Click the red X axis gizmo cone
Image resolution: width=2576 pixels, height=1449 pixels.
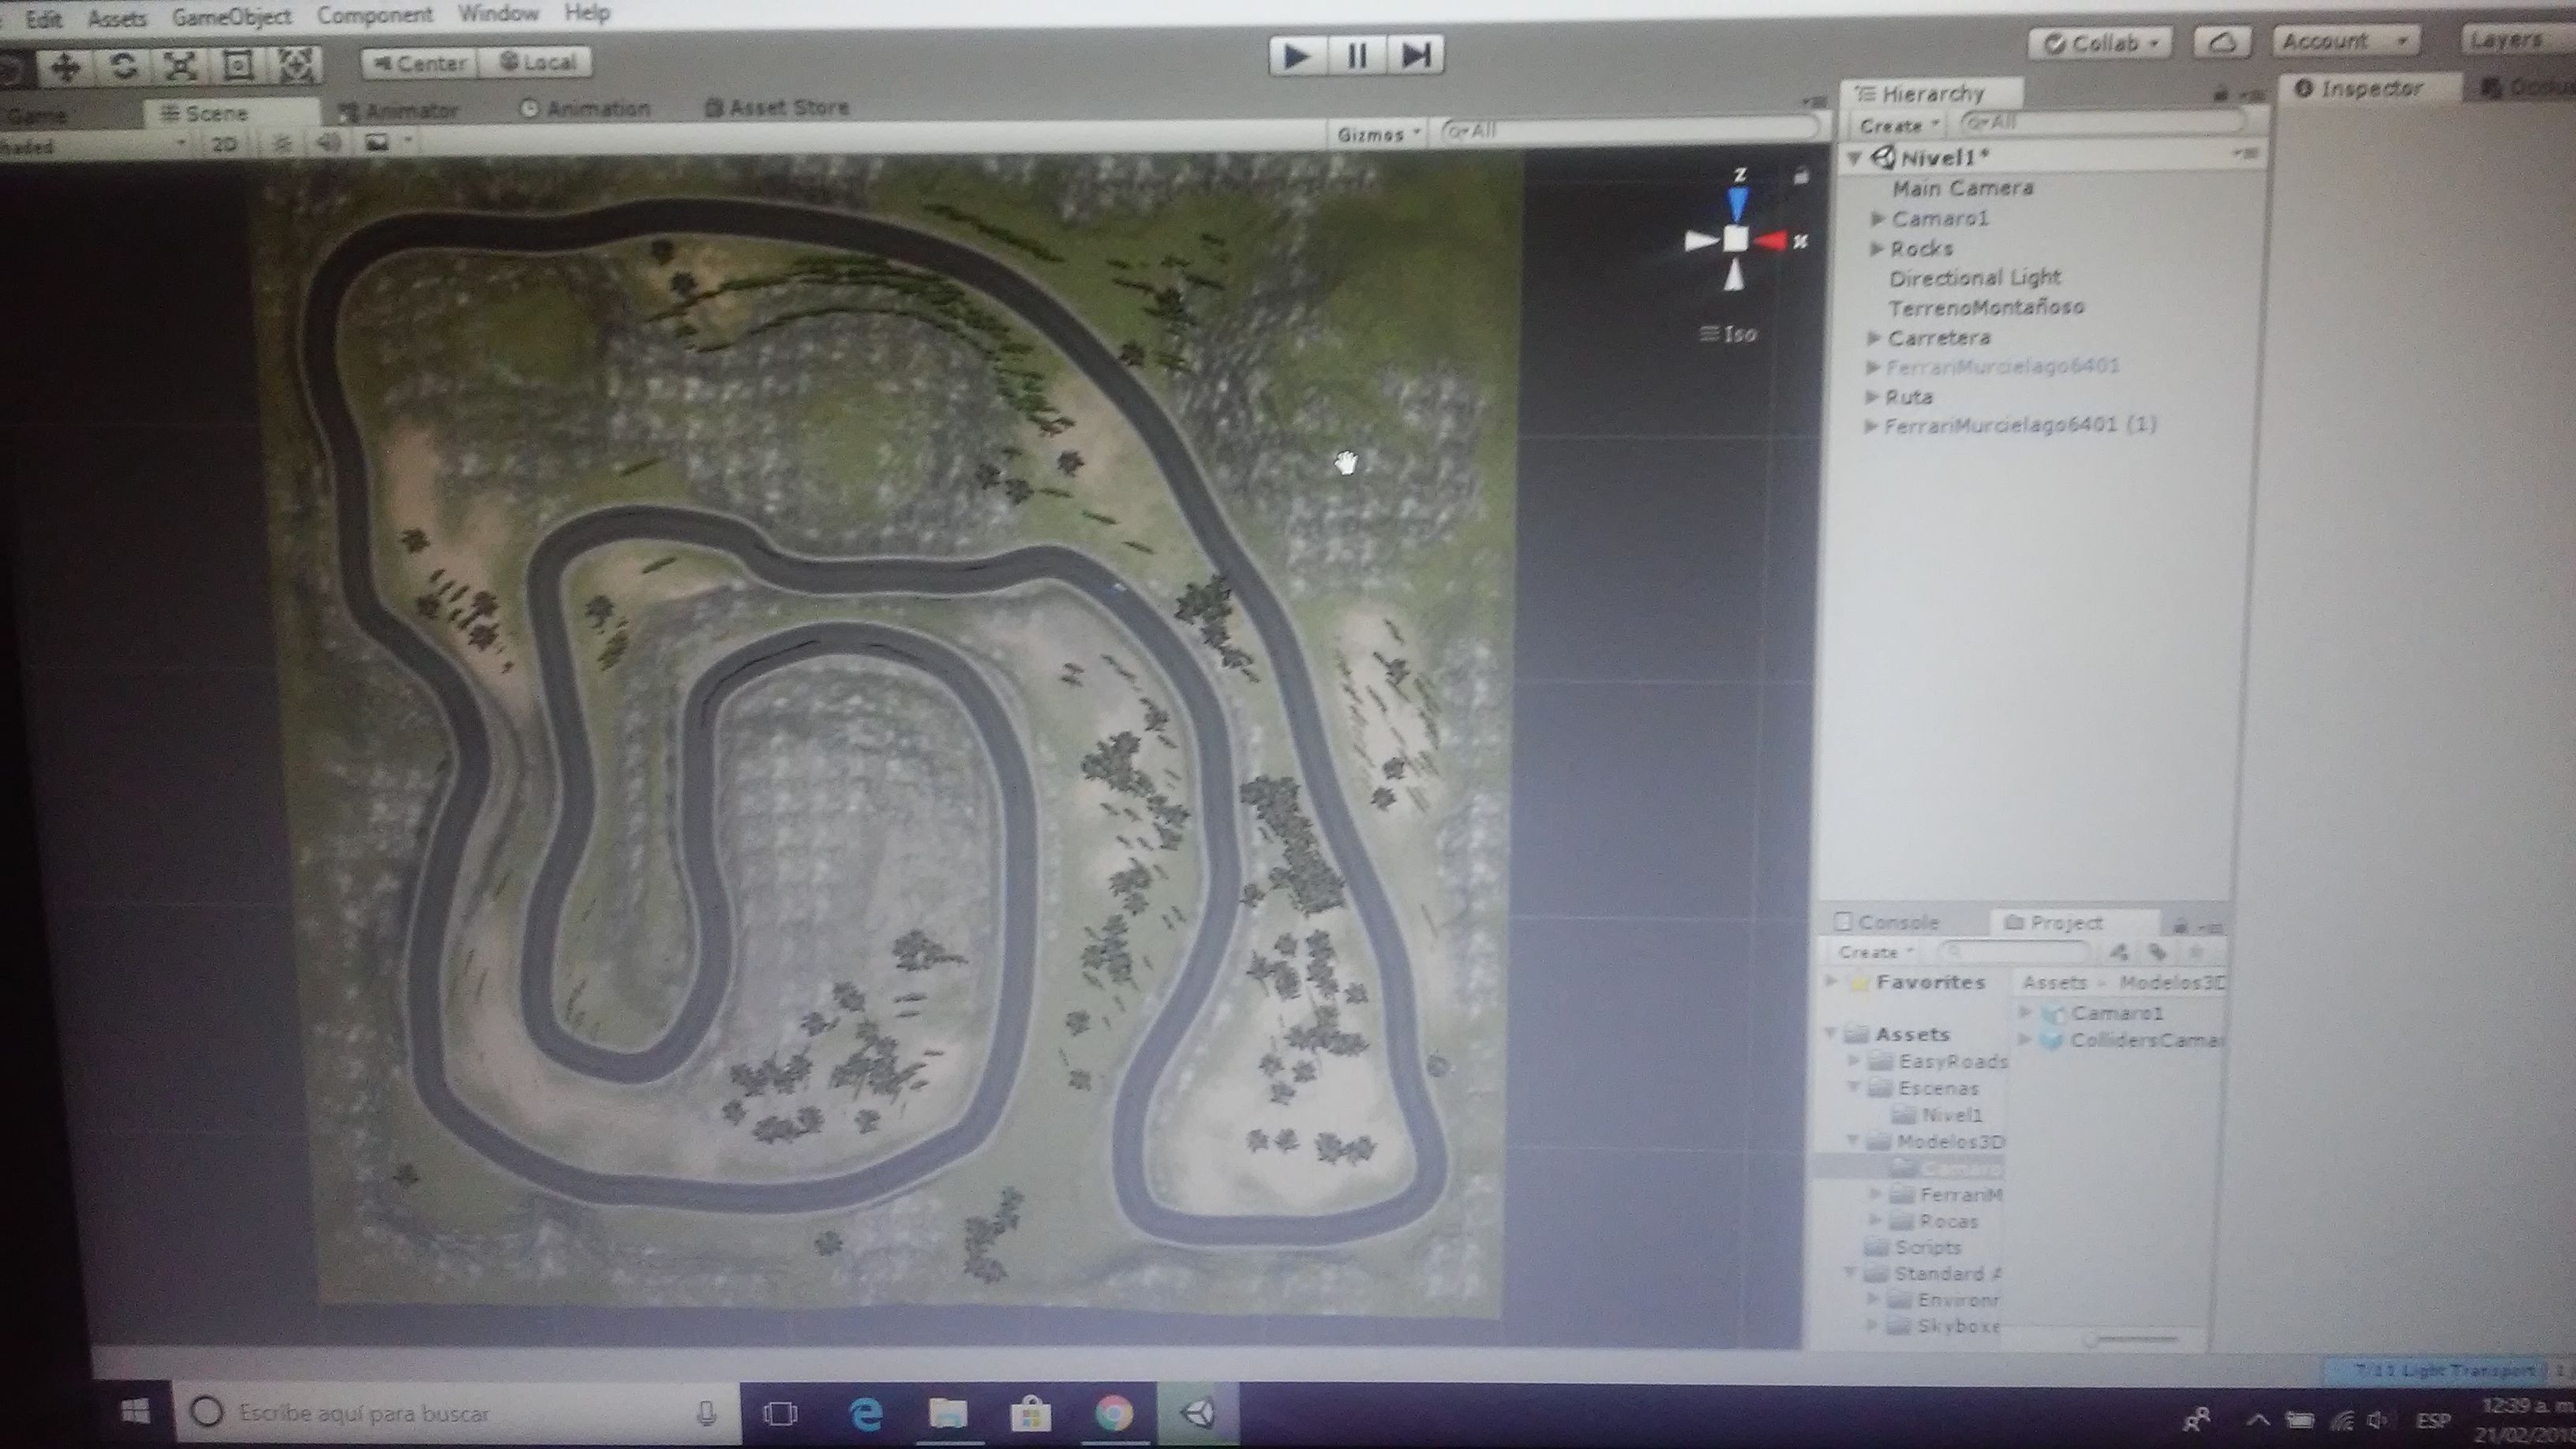tap(1770, 241)
